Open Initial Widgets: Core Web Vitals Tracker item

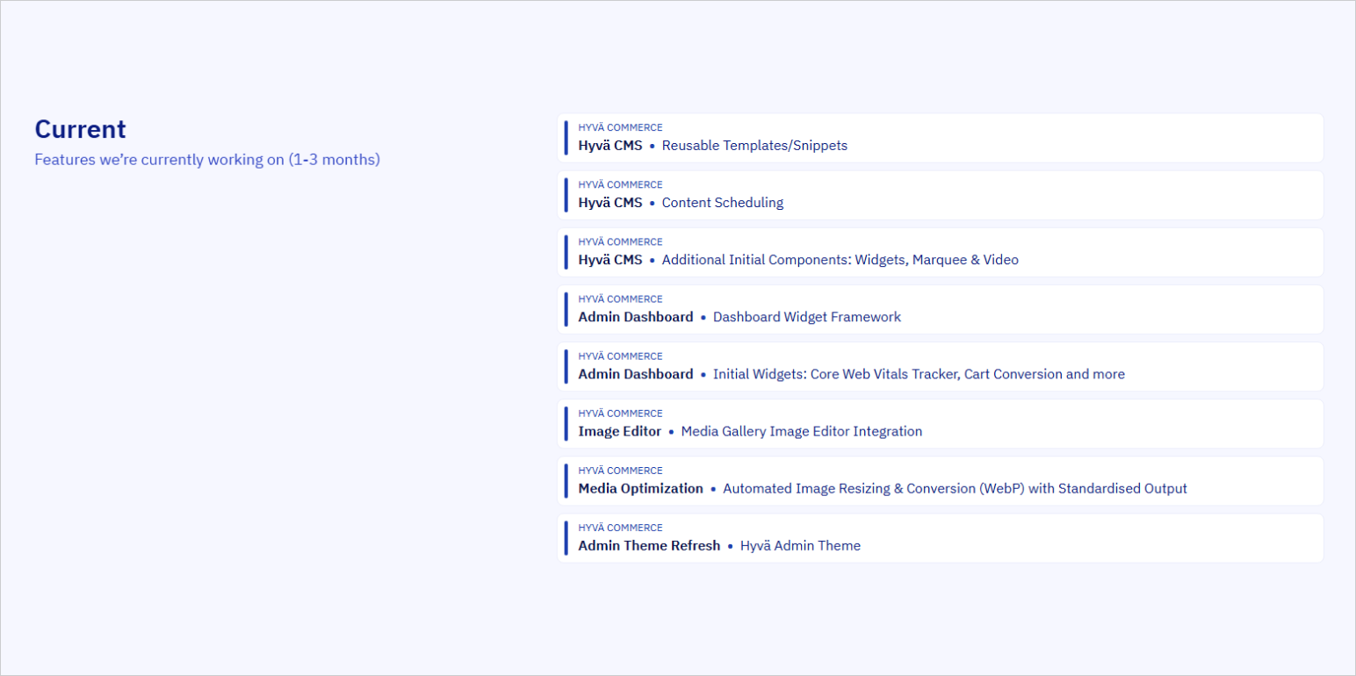(x=940, y=366)
